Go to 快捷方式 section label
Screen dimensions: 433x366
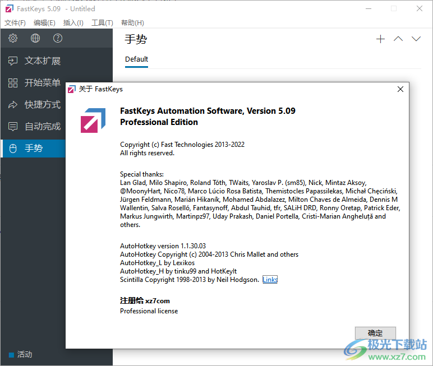coord(43,105)
